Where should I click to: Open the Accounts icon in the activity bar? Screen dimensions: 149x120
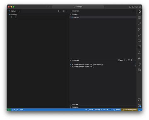coord(139,99)
